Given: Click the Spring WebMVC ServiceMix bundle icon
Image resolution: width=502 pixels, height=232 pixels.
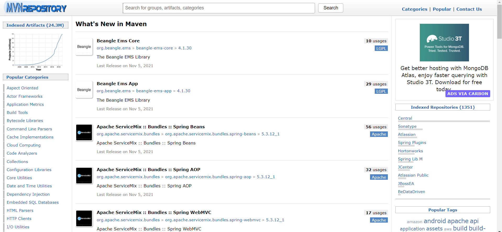Looking at the screenshot, I should pos(84,218).
